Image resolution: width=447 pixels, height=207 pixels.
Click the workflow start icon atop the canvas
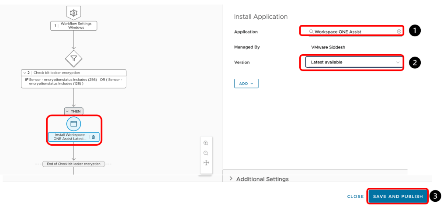73,12
